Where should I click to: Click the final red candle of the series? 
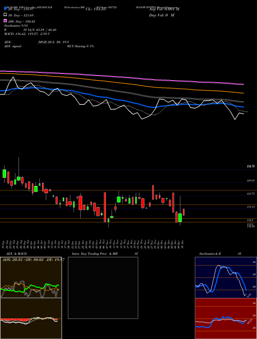[183, 212]
